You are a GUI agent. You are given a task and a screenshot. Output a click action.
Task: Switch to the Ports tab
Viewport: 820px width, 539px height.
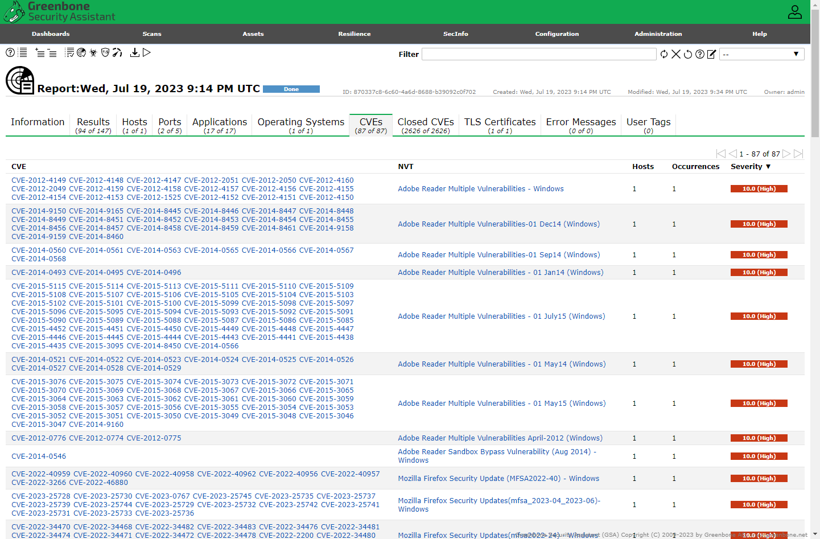click(x=170, y=126)
